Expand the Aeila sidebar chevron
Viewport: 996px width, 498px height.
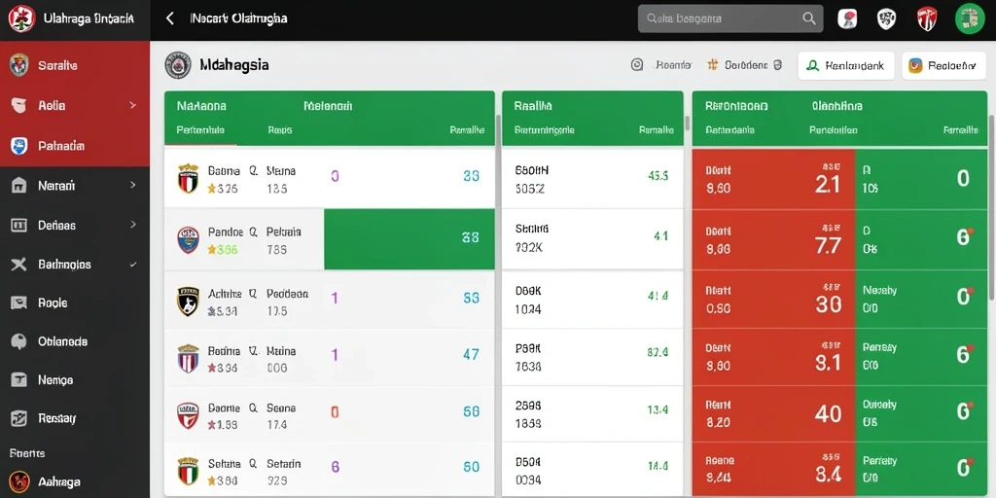point(132,105)
